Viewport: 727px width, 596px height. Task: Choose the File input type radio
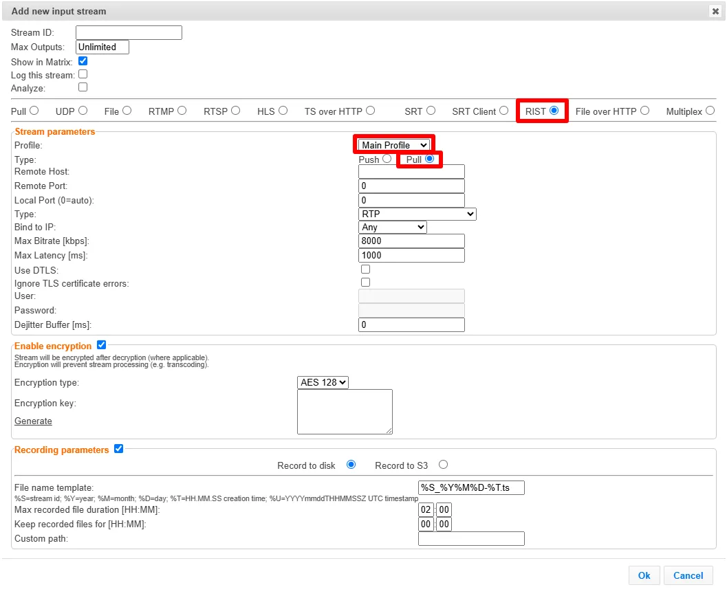127,110
